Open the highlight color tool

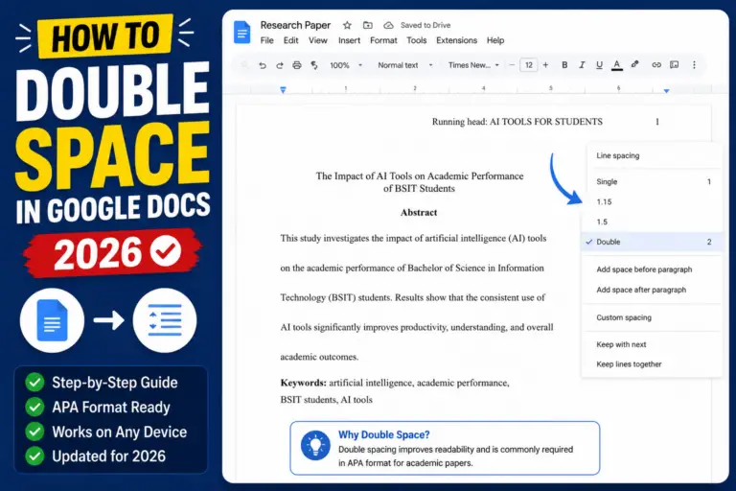(635, 64)
